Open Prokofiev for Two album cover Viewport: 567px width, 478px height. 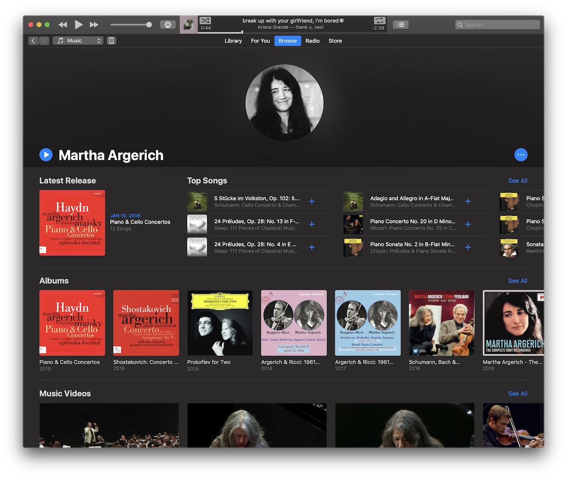click(x=220, y=323)
